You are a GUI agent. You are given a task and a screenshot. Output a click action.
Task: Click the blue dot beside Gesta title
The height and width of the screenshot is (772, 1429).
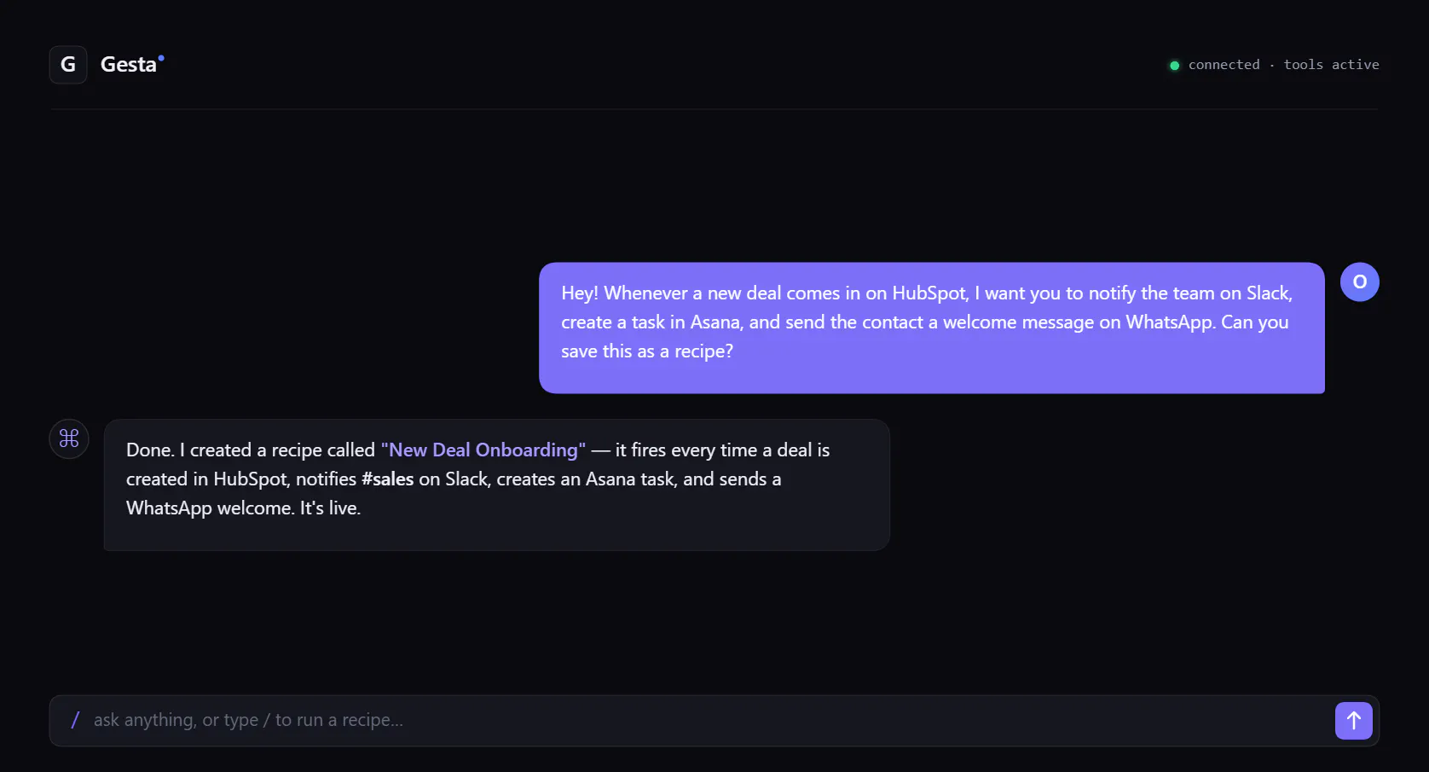161,58
